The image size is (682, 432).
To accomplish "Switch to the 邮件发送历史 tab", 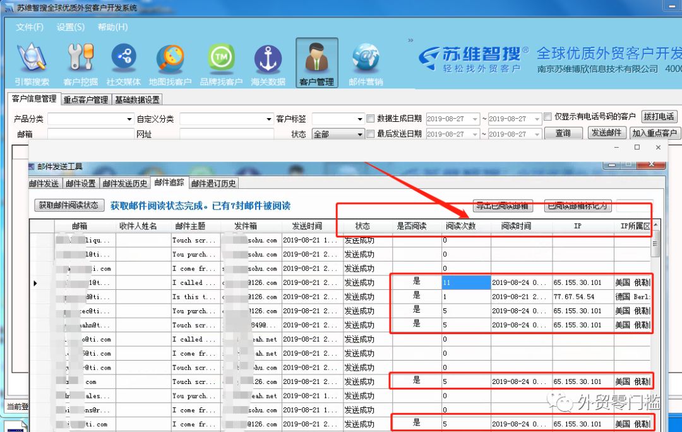I will 125,183.
